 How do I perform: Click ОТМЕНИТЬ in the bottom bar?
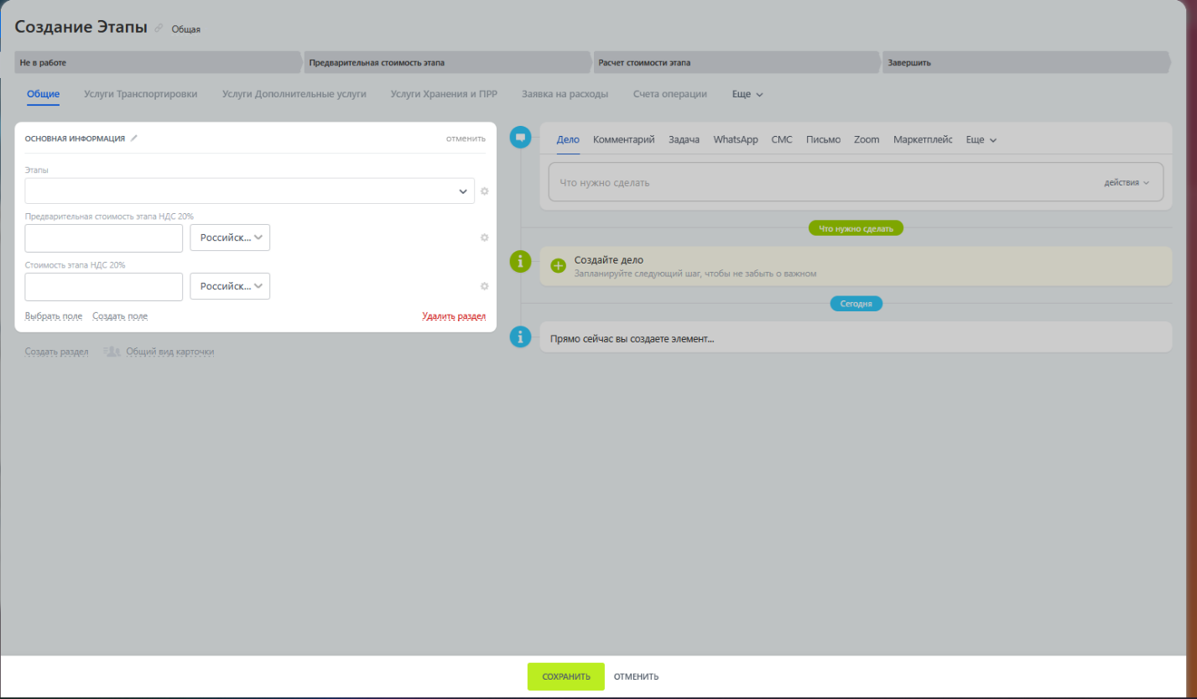[636, 676]
